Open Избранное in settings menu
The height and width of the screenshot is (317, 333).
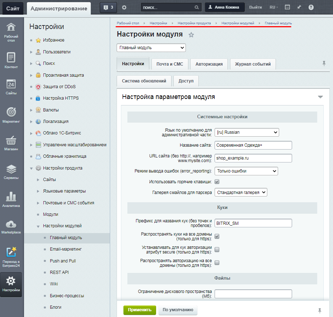53,40
